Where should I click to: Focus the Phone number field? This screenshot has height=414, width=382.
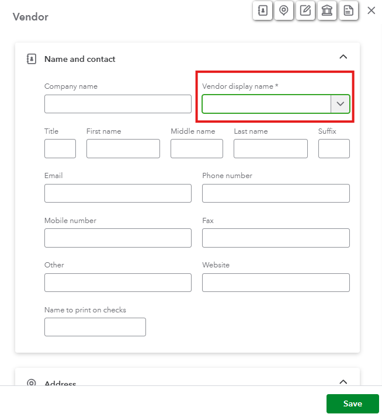276,193
